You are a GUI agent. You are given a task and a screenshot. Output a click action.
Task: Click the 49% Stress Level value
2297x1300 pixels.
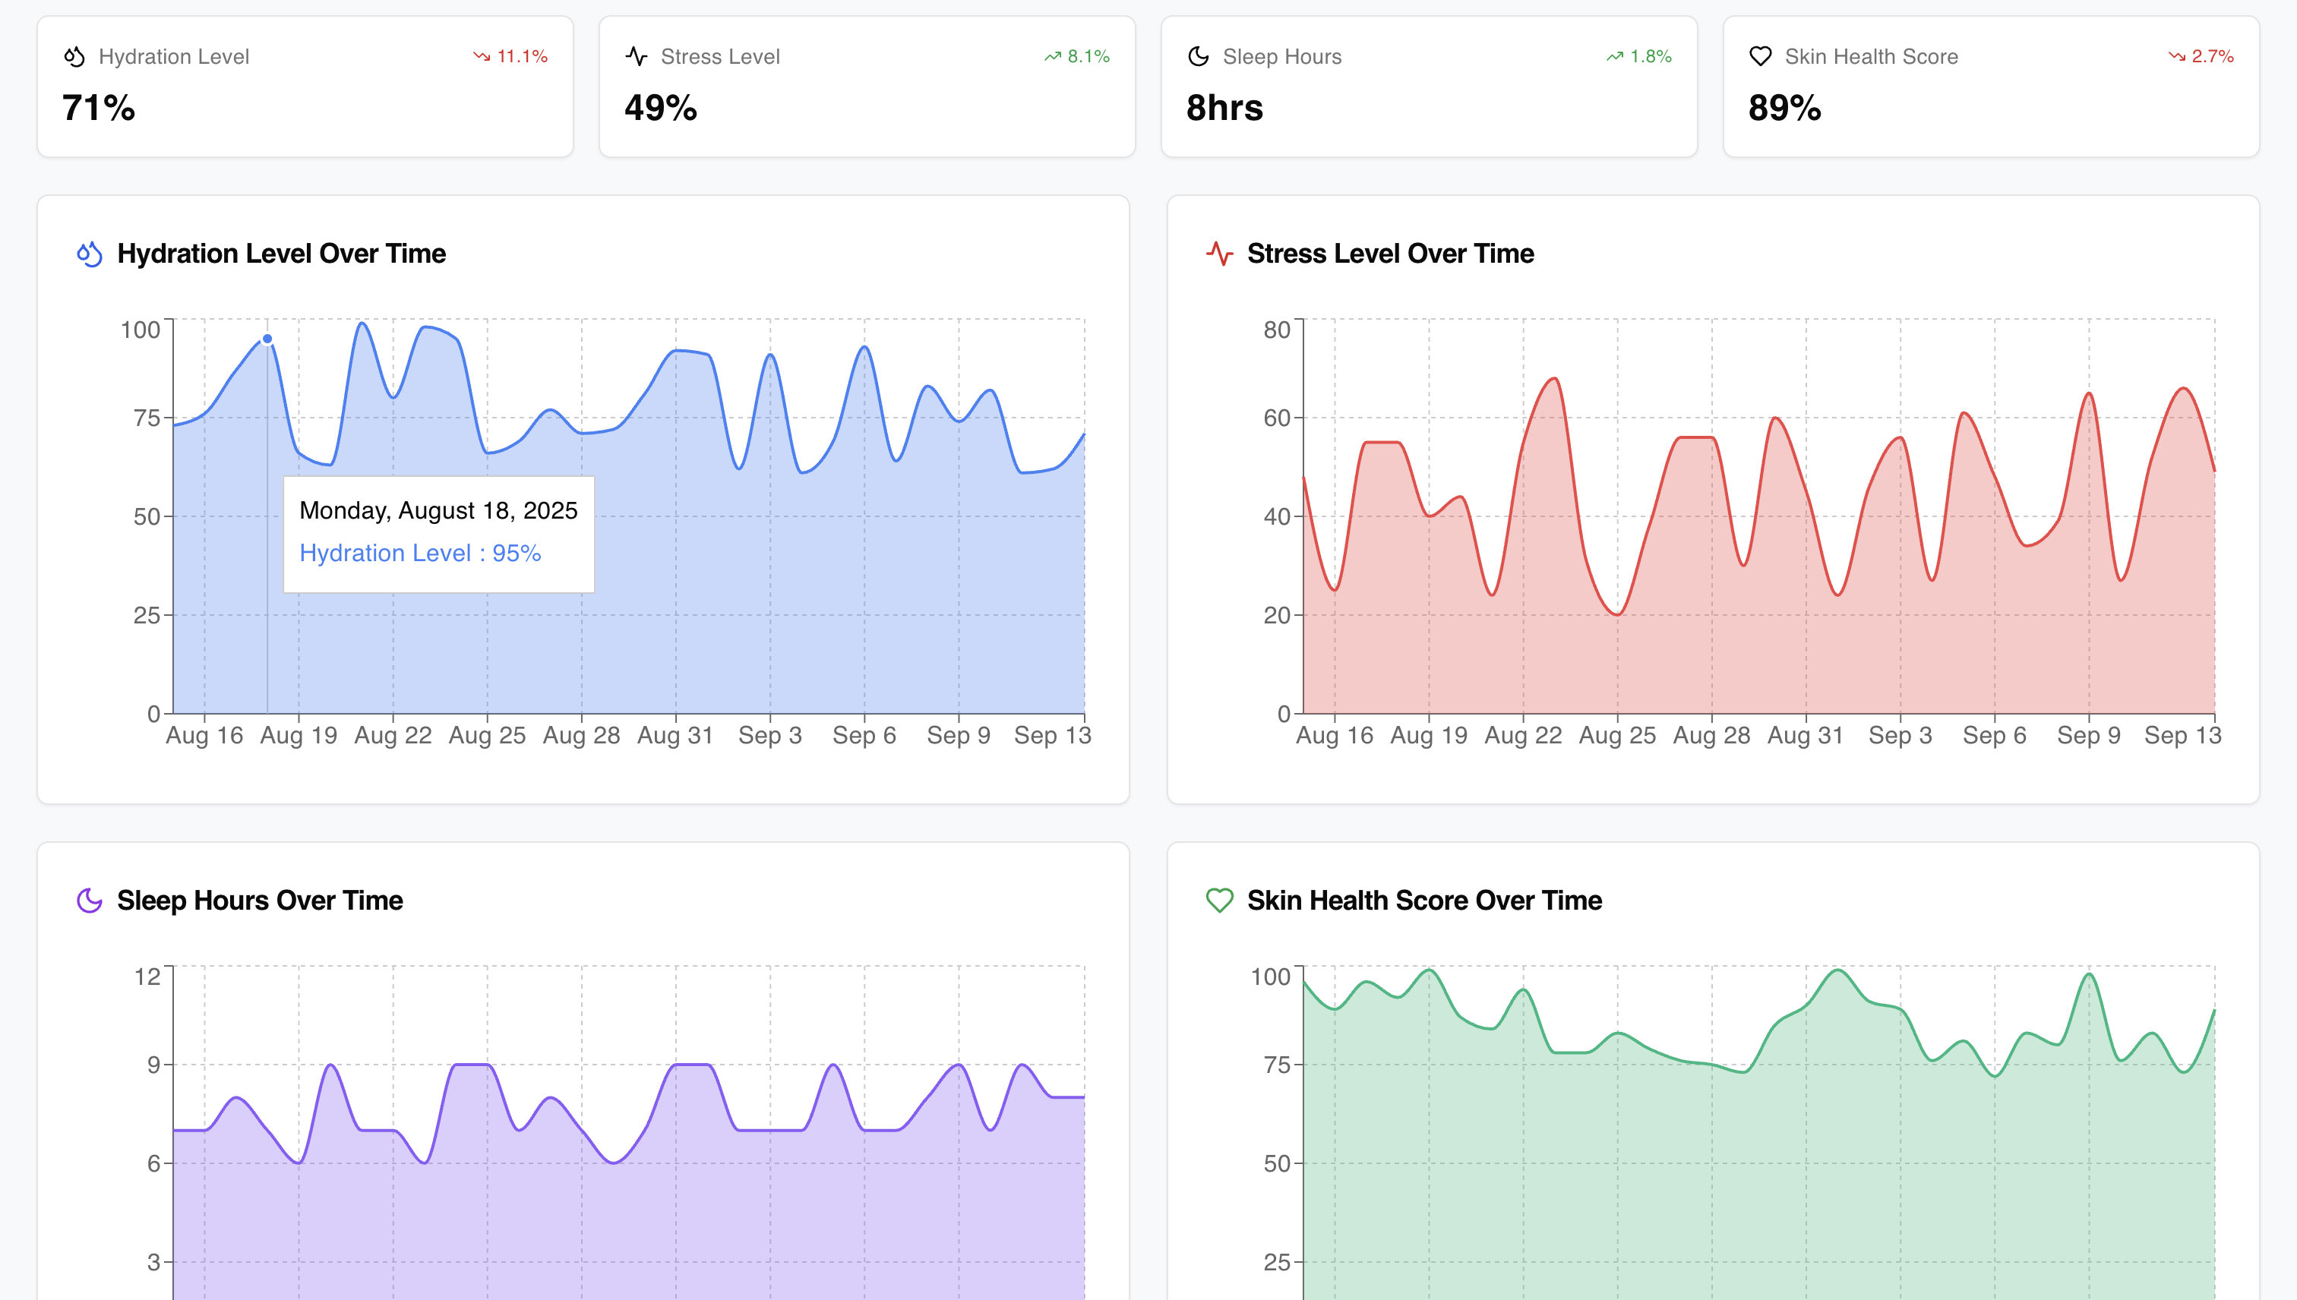[x=660, y=108]
